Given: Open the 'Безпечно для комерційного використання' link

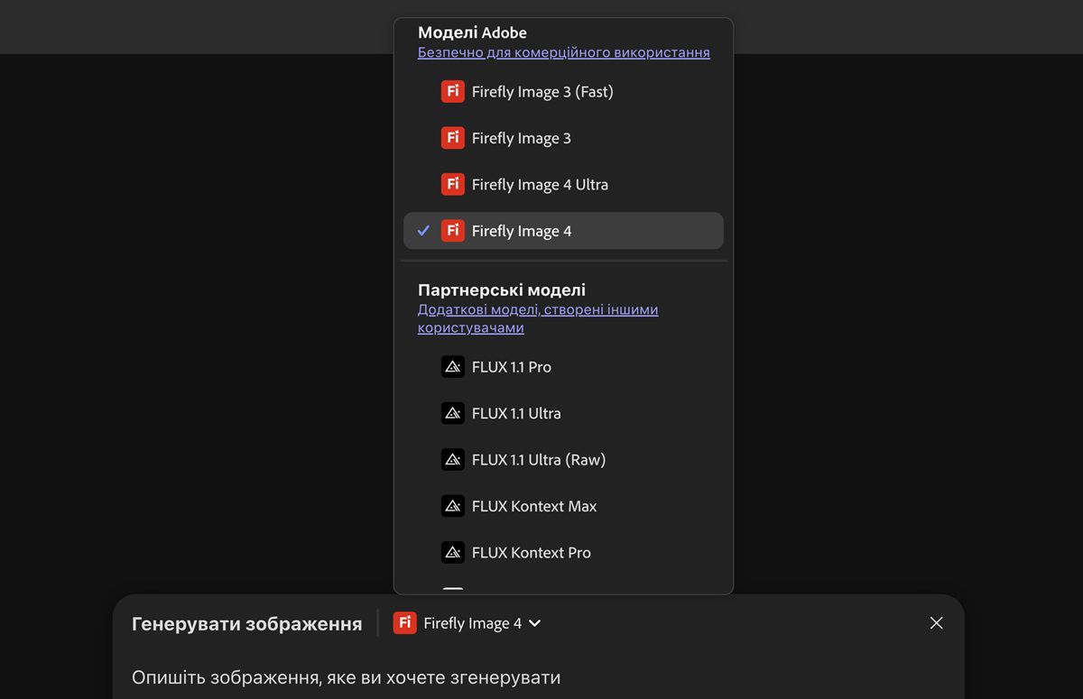Looking at the screenshot, I should pyautogui.click(x=563, y=52).
